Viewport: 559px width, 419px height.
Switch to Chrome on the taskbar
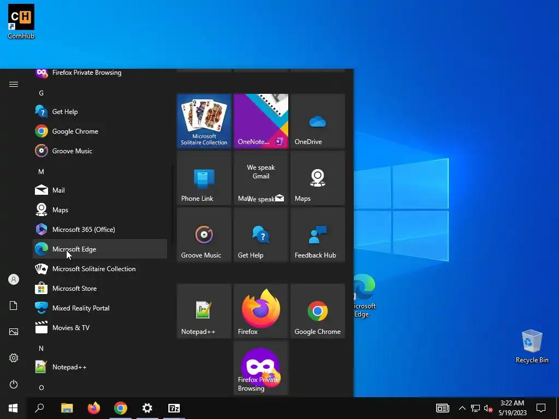coord(121,408)
